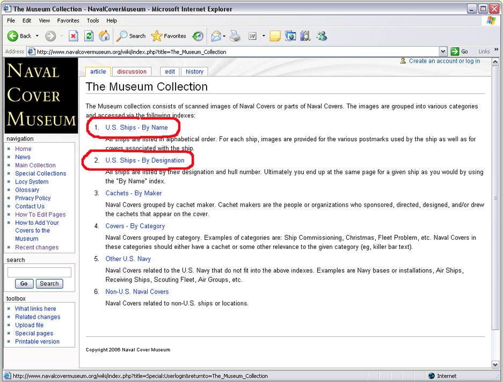Click the Refresh page icon
The width and height of the screenshot is (503, 382).
(x=89, y=36)
